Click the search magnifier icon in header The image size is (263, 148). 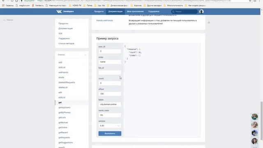pos(173,12)
